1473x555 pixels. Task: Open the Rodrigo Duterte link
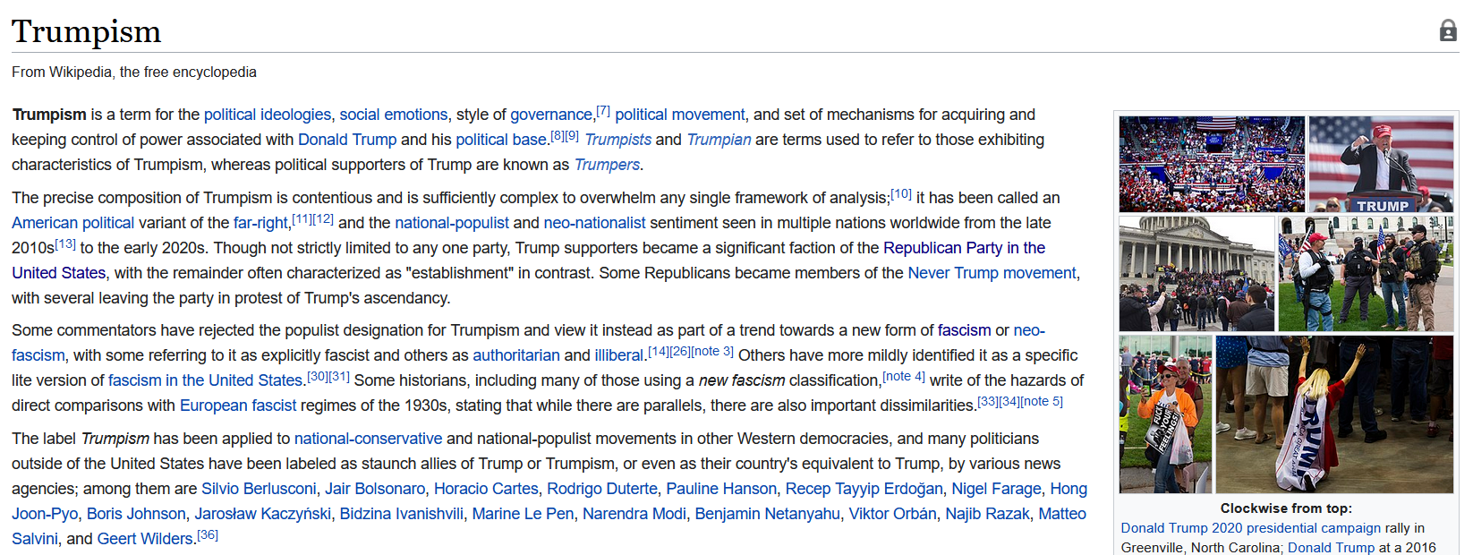coord(602,489)
